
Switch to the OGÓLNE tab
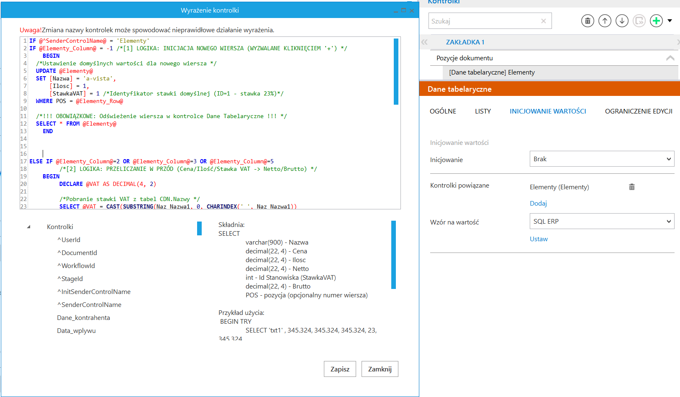click(443, 111)
